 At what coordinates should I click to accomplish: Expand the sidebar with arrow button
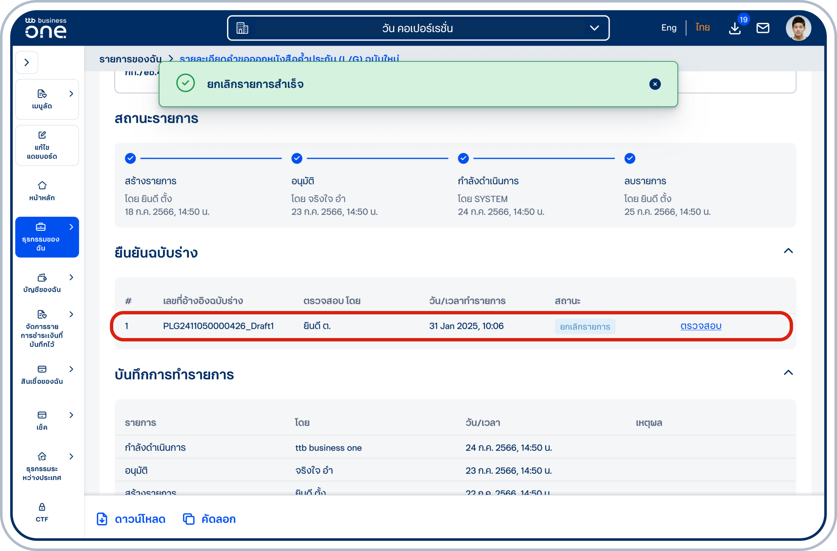27,63
